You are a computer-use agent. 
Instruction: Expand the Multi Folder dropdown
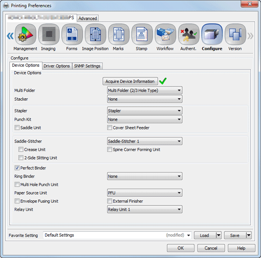pyautogui.click(x=144, y=91)
